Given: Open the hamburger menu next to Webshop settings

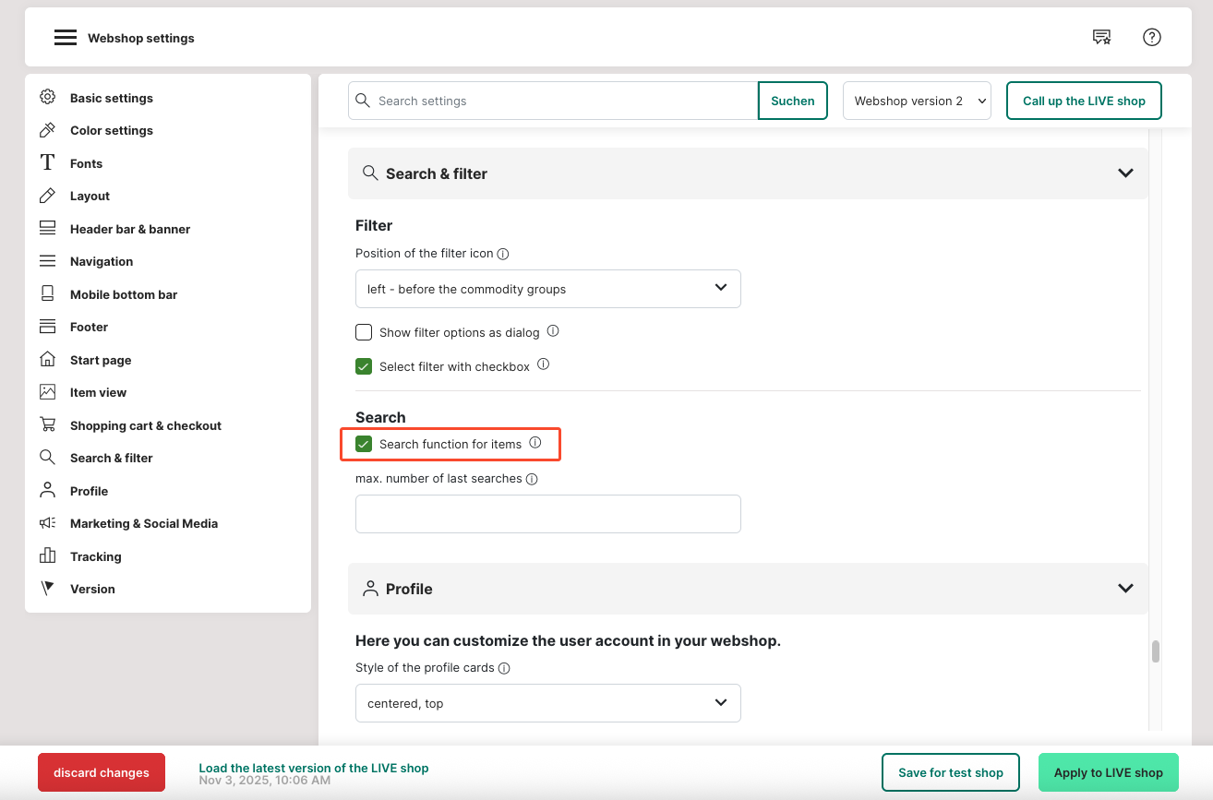Looking at the screenshot, I should (65, 38).
